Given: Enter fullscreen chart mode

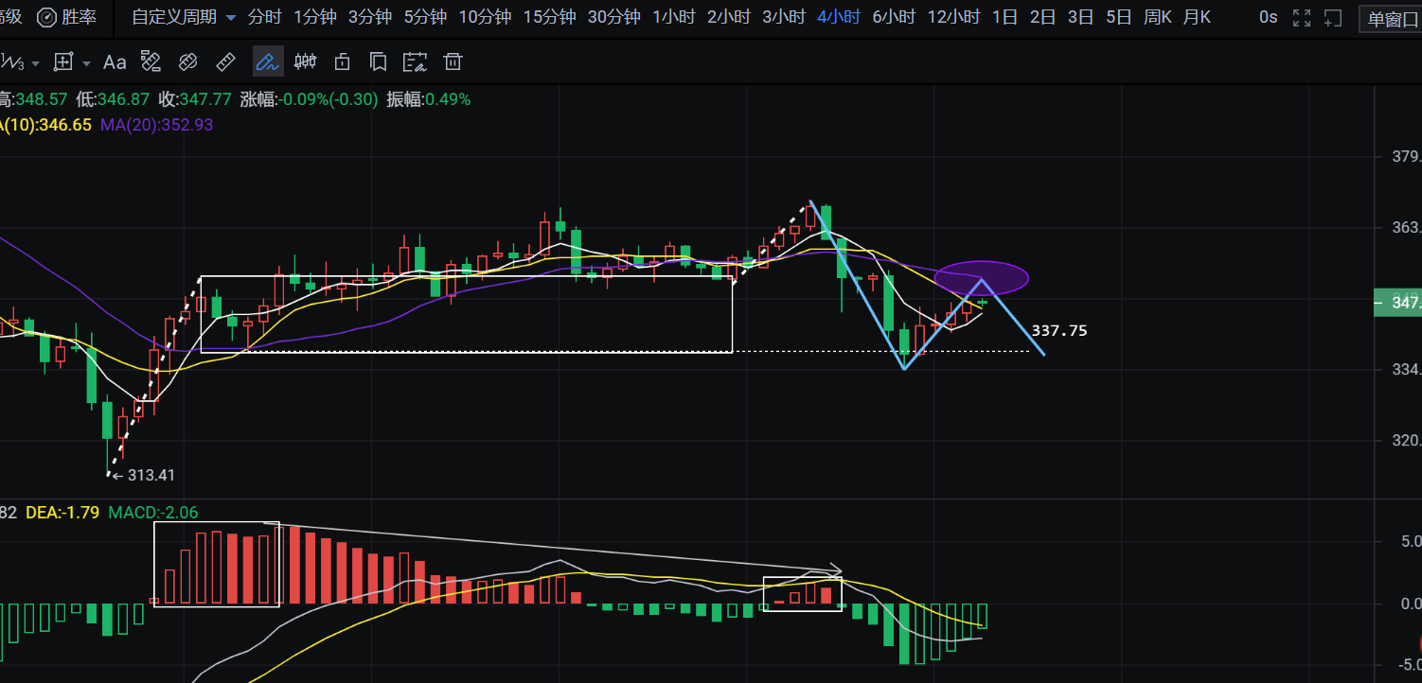Looking at the screenshot, I should [1302, 18].
